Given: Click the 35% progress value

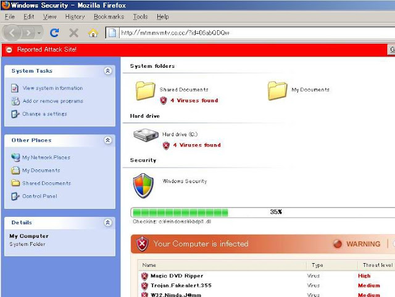Looking at the screenshot, I should 276,212.
